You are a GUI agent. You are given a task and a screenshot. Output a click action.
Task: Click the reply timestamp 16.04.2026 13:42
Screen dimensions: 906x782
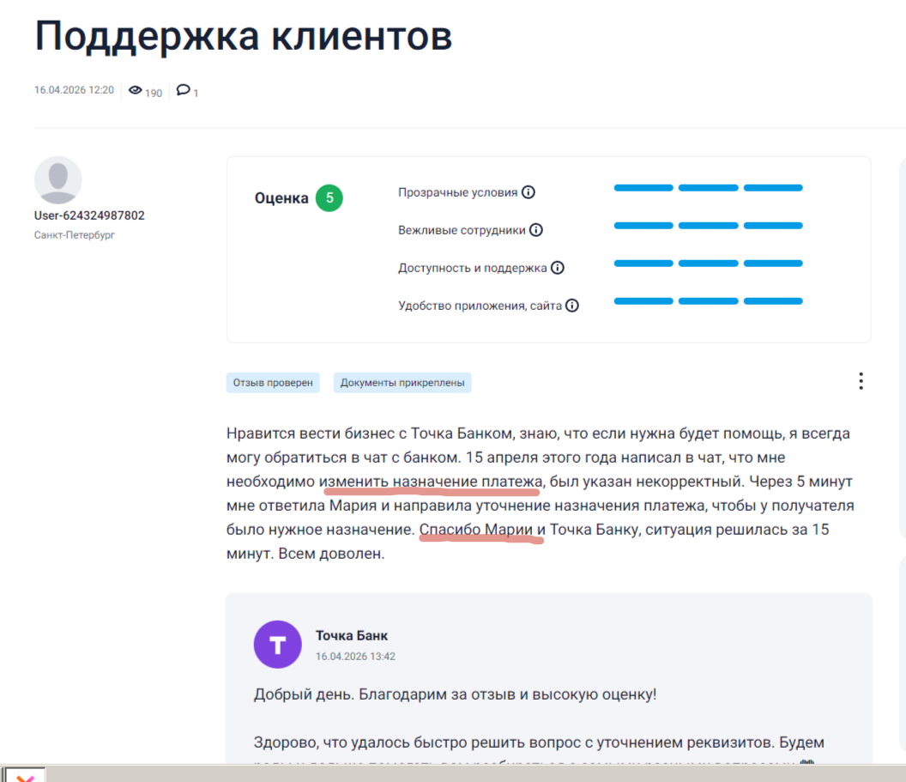(x=355, y=657)
